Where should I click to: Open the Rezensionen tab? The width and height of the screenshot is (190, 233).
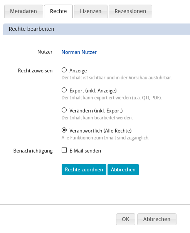(130, 11)
